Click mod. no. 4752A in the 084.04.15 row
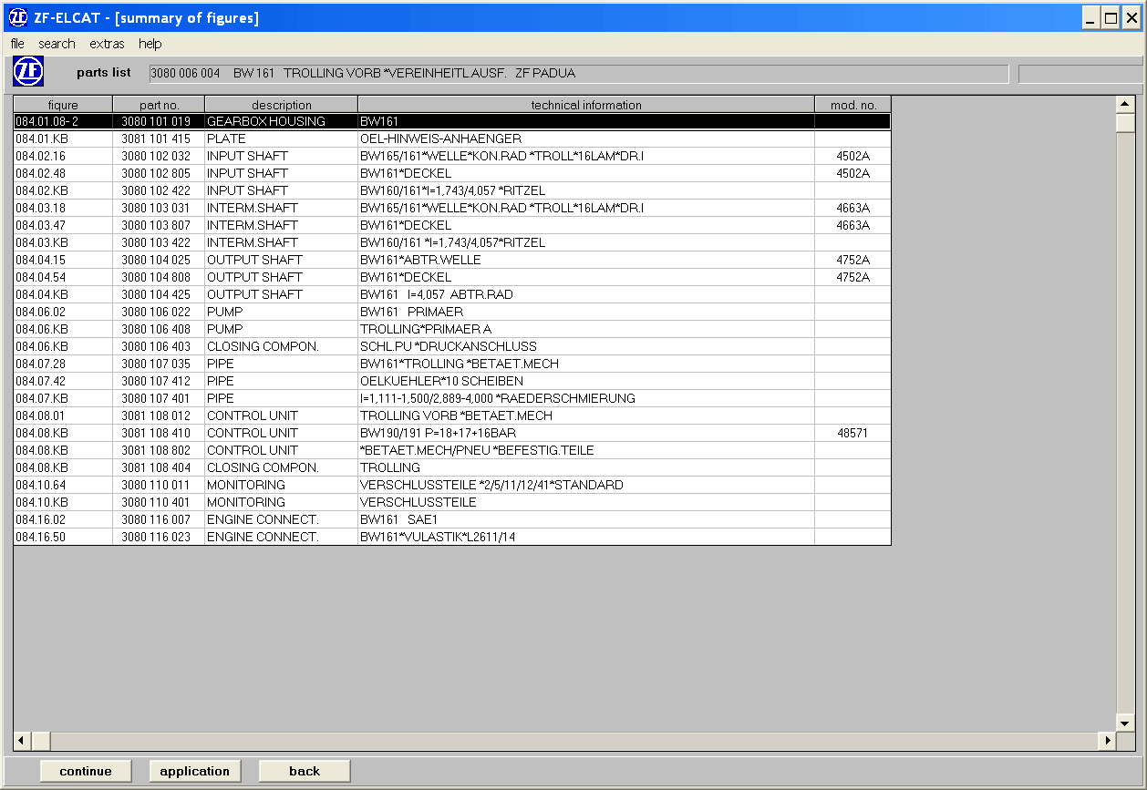 click(852, 260)
